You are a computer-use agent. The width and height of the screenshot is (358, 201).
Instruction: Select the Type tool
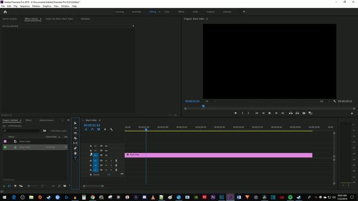coord(76,158)
